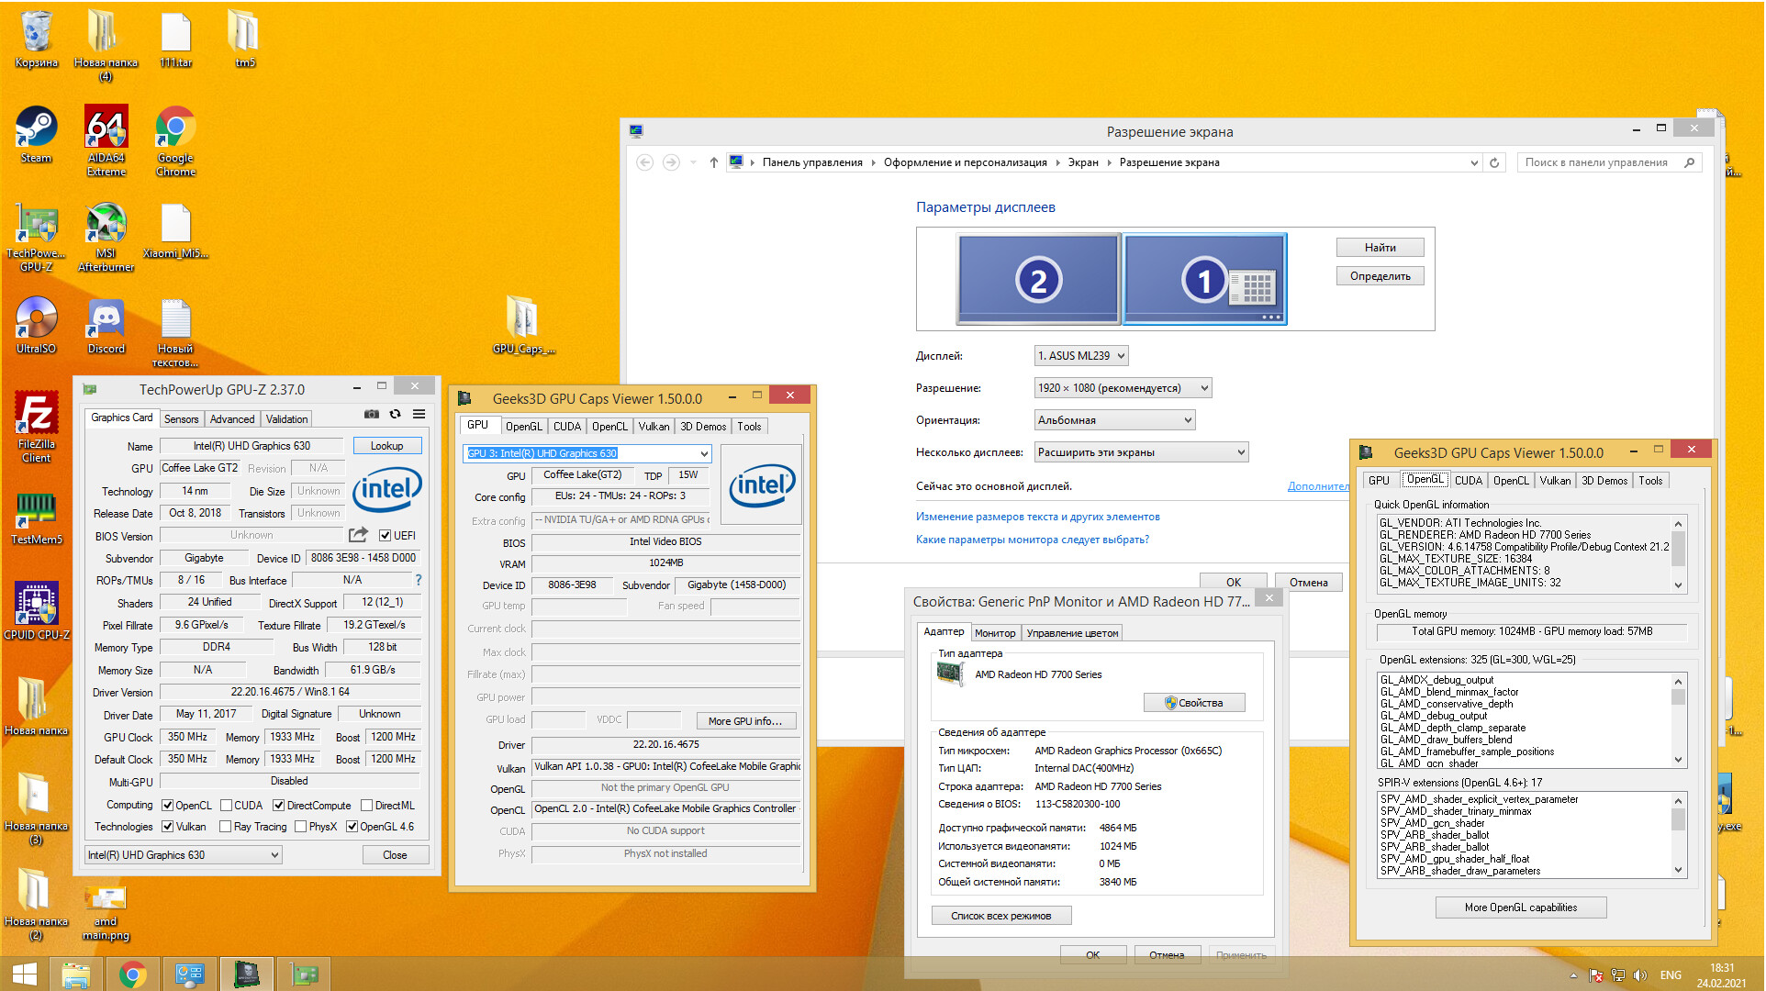The image size is (1766, 991).
Task: Toggle UEFI checkbox in GPU-Z
Action: tap(386, 536)
